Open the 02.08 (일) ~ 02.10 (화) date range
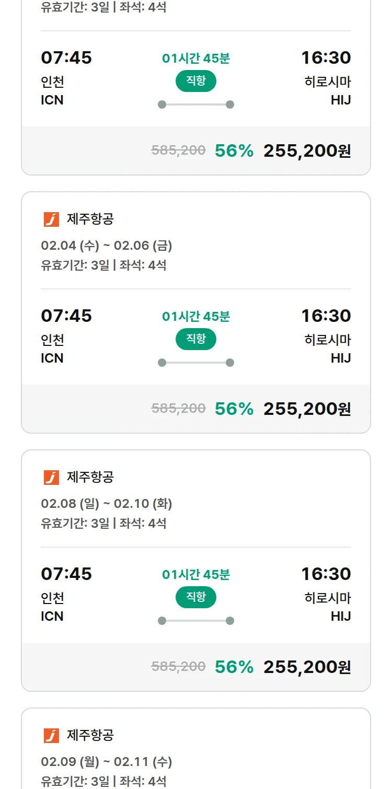 click(x=107, y=504)
